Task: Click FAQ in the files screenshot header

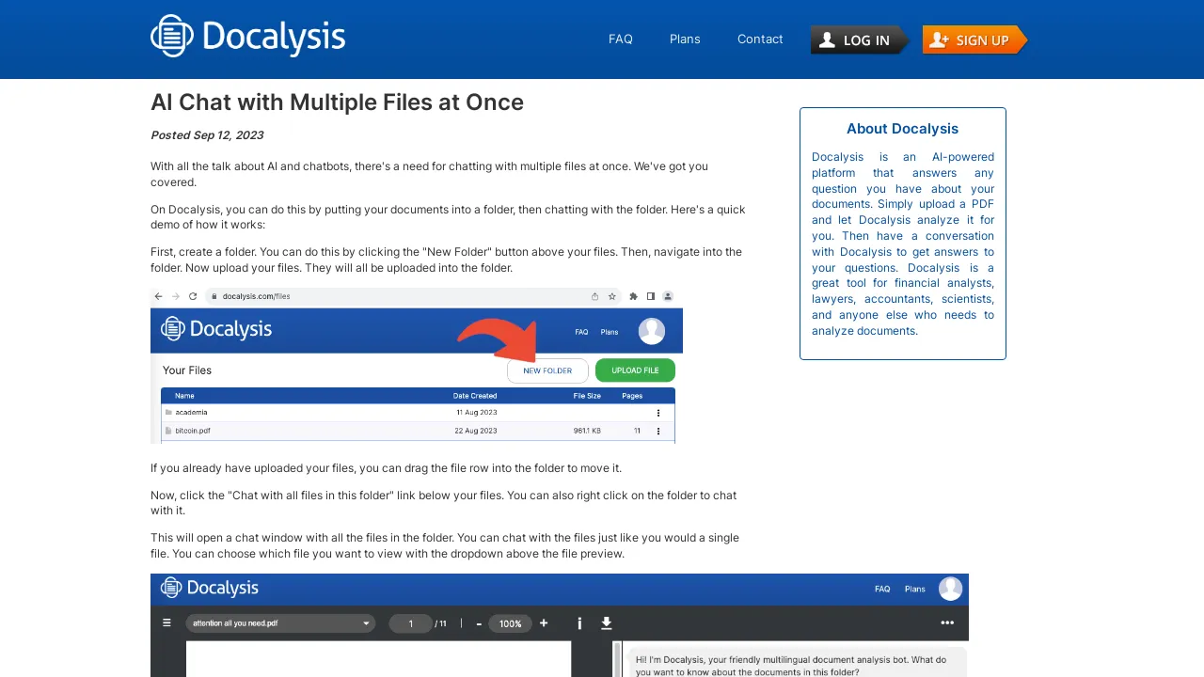Action: (x=581, y=332)
